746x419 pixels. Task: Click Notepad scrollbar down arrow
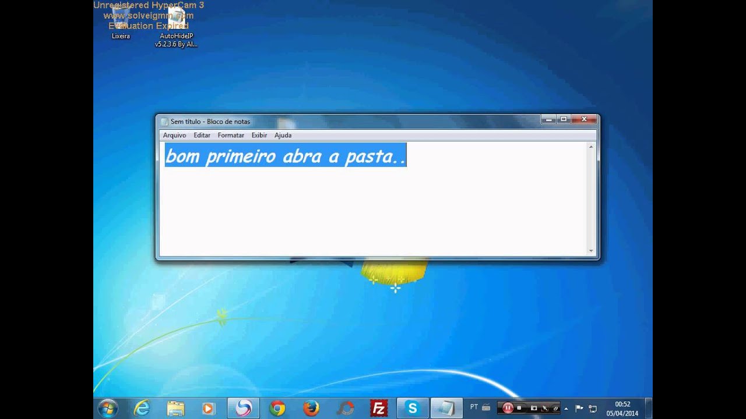(x=591, y=251)
